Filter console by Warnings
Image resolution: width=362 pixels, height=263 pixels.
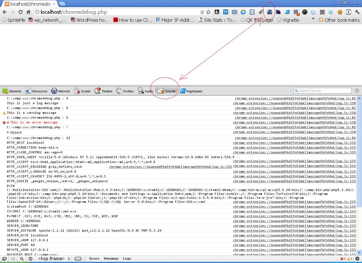tap(111, 258)
